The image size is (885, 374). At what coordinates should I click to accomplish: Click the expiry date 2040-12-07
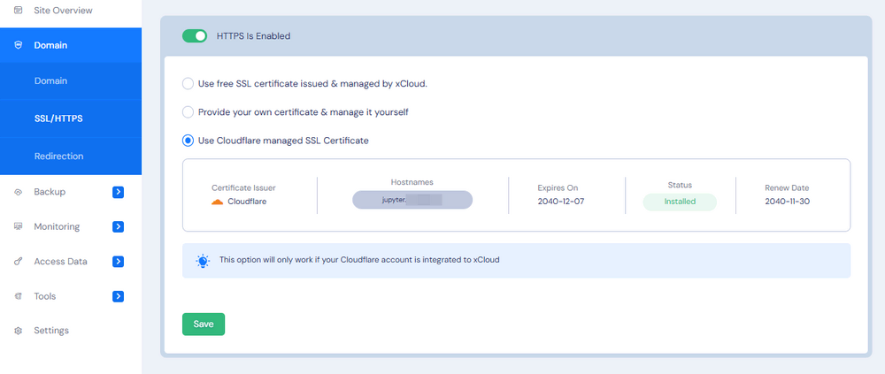click(x=561, y=202)
